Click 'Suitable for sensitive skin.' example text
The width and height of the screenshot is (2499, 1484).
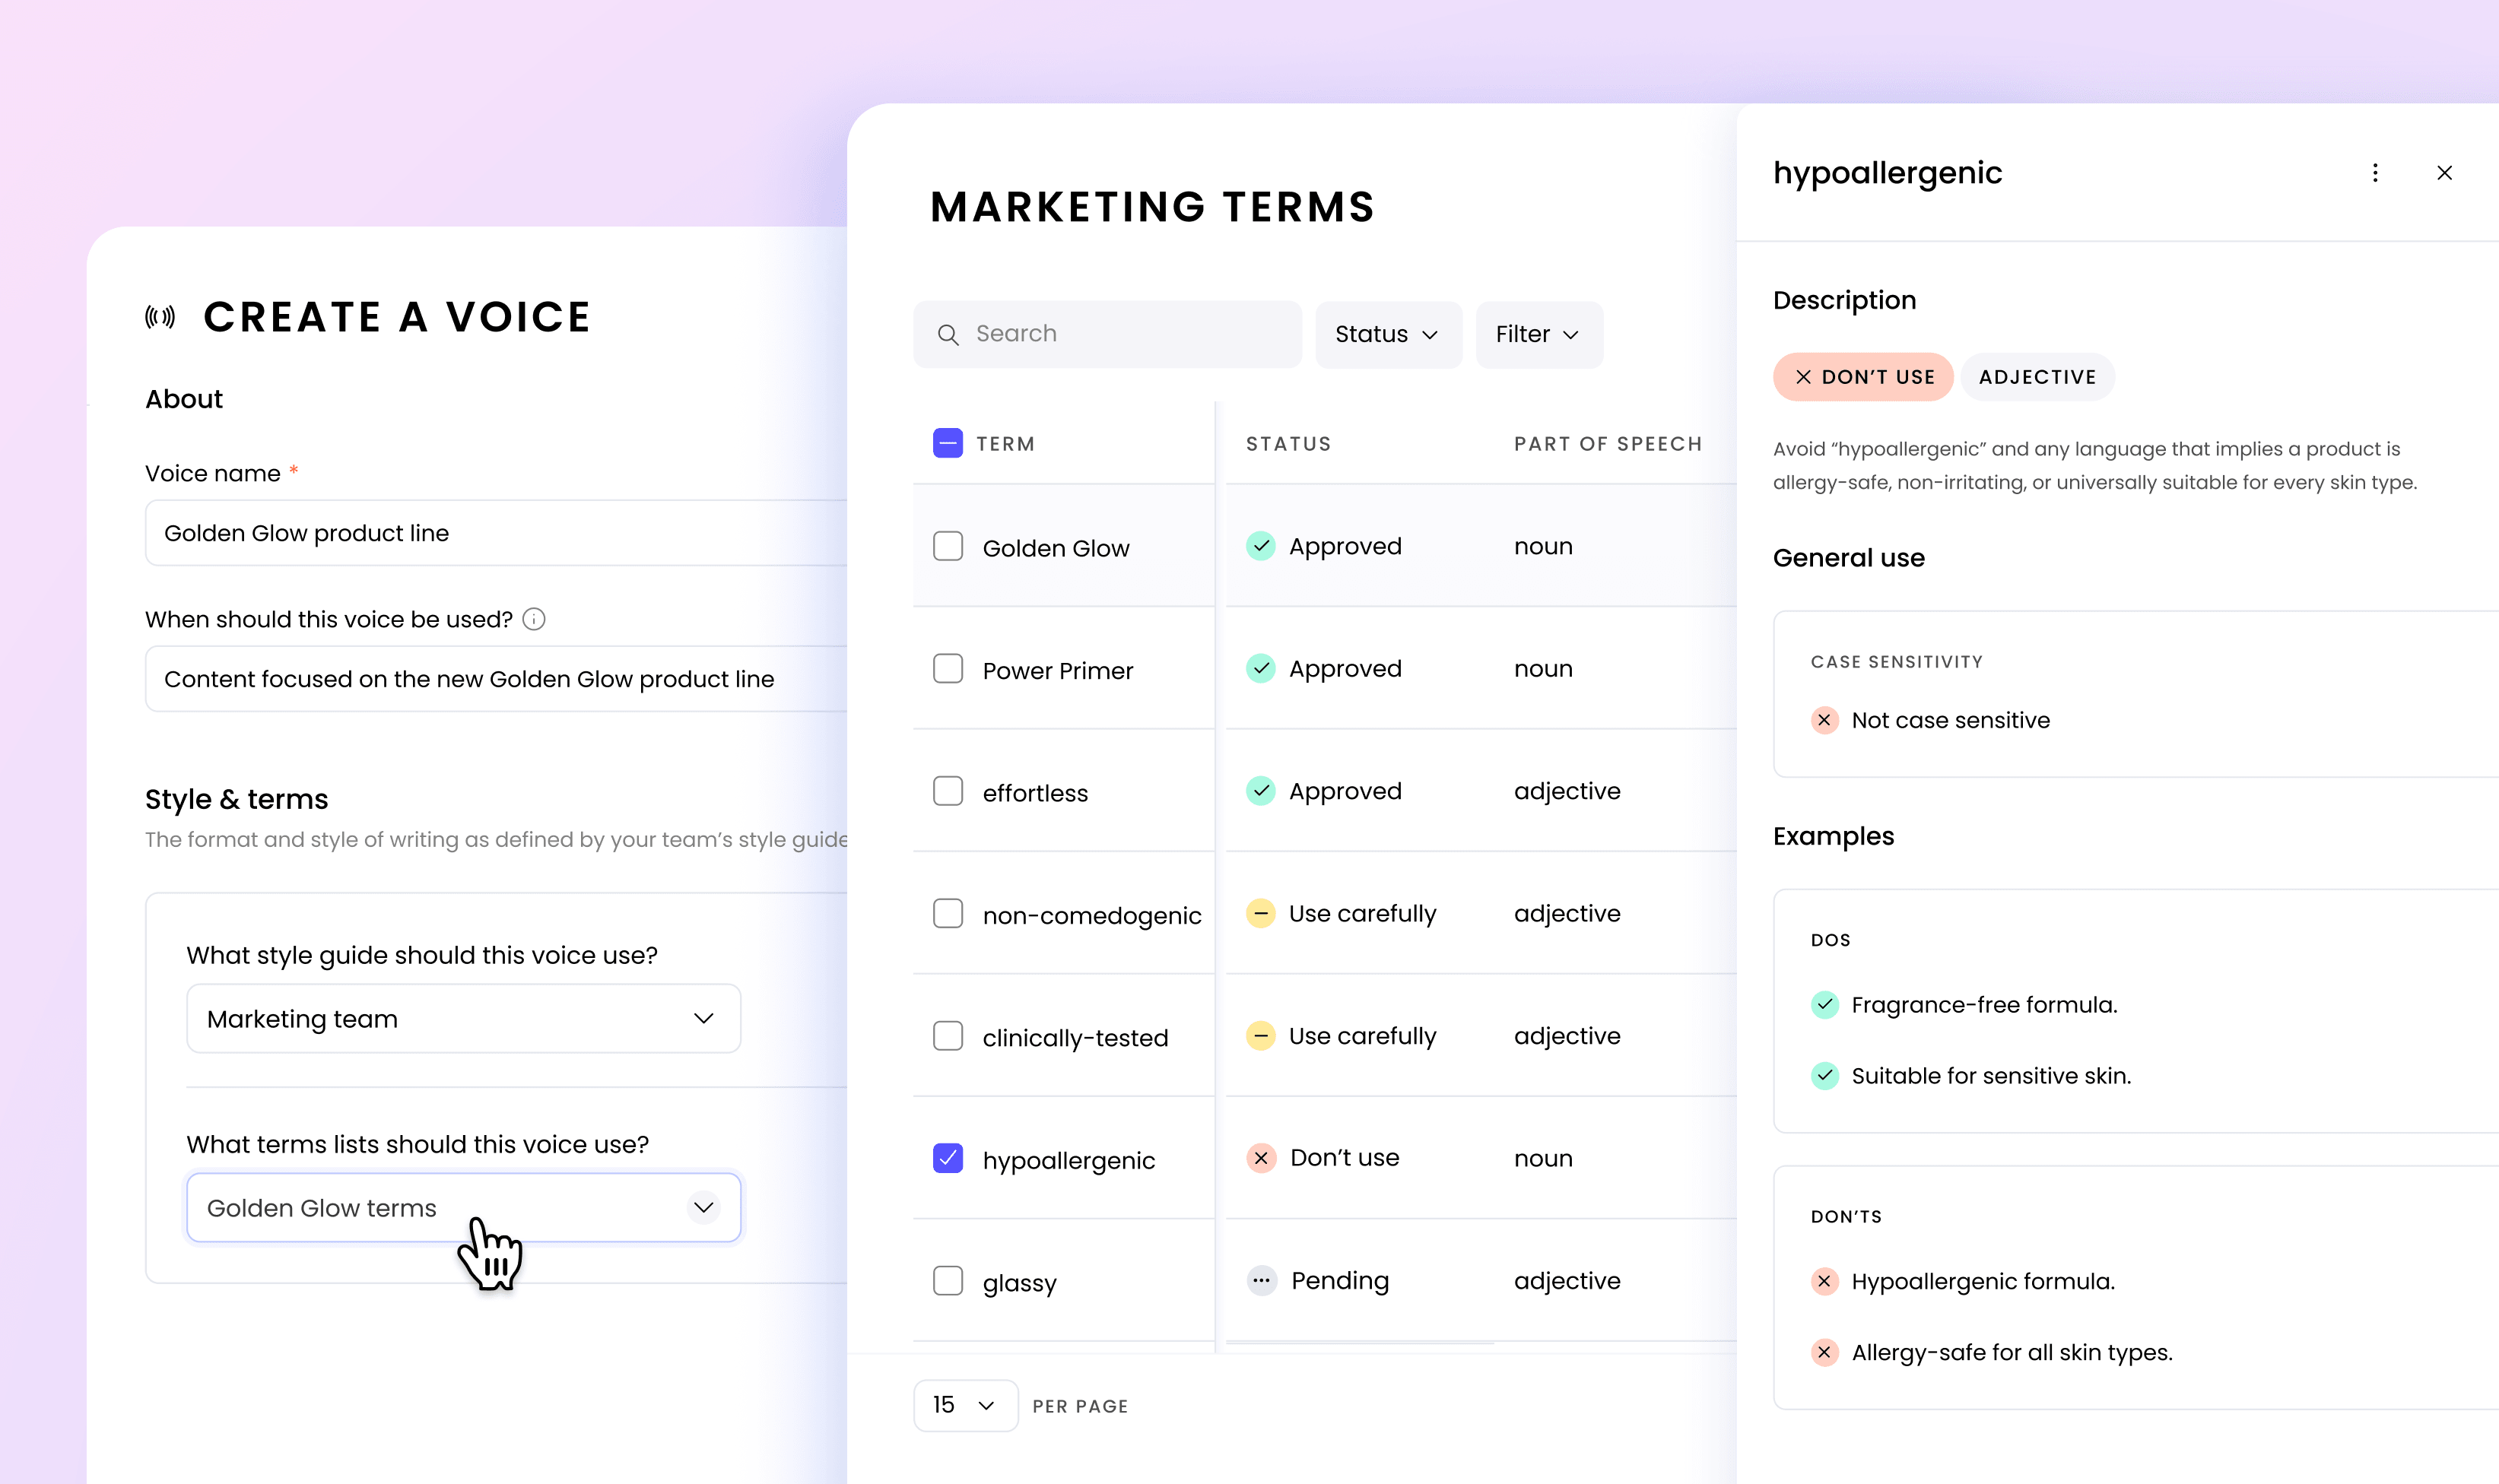coord(1991,1076)
